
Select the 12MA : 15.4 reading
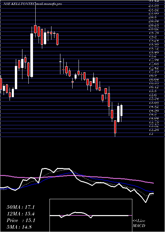coord(20,214)
